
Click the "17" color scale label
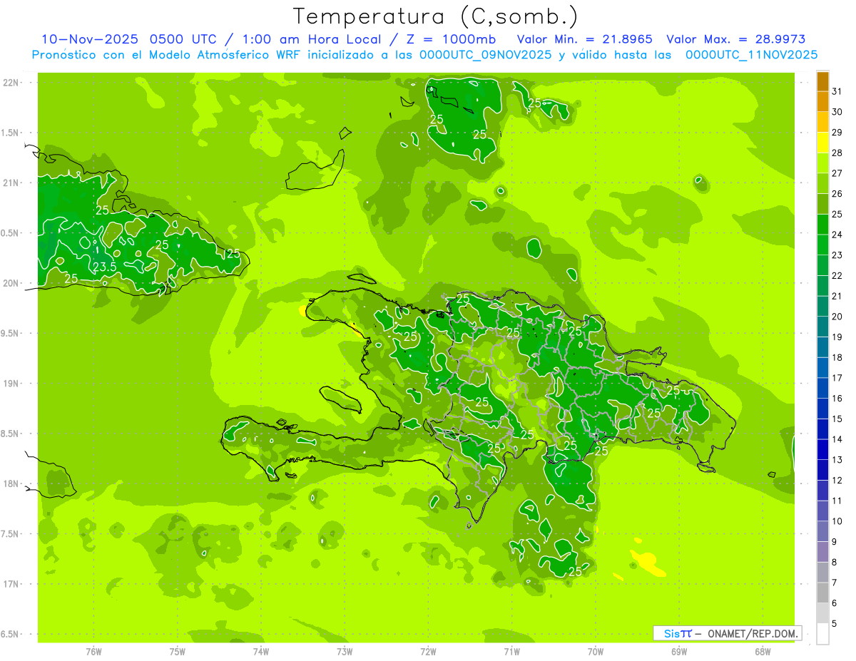point(837,378)
